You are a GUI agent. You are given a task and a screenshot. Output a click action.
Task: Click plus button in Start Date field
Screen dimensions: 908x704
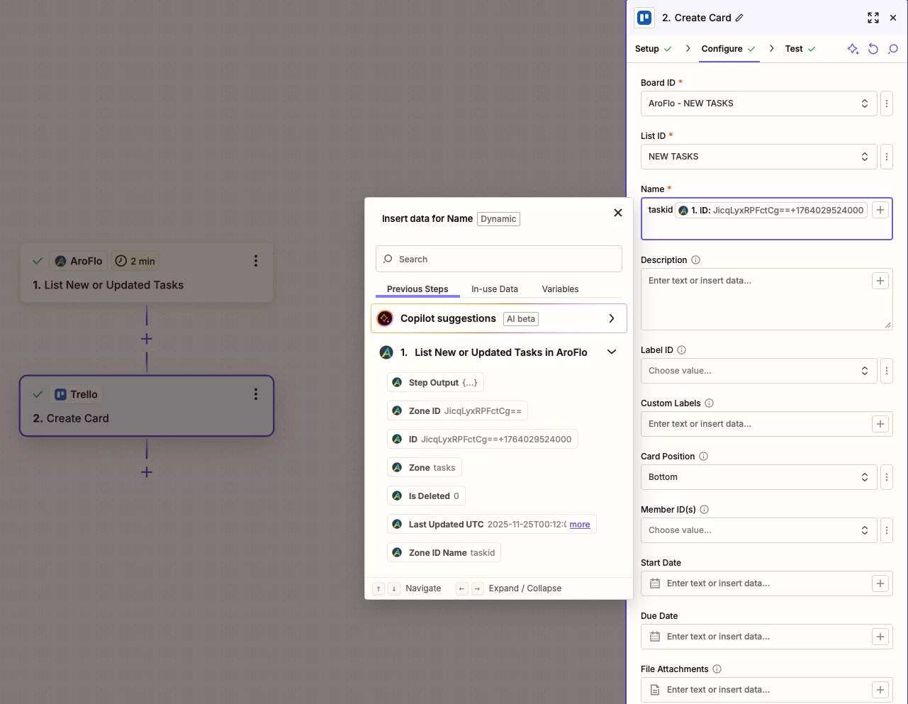click(x=880, y=583)
